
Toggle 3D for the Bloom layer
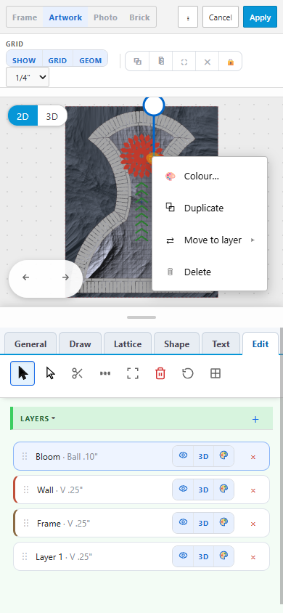click(x=203, y=456)
